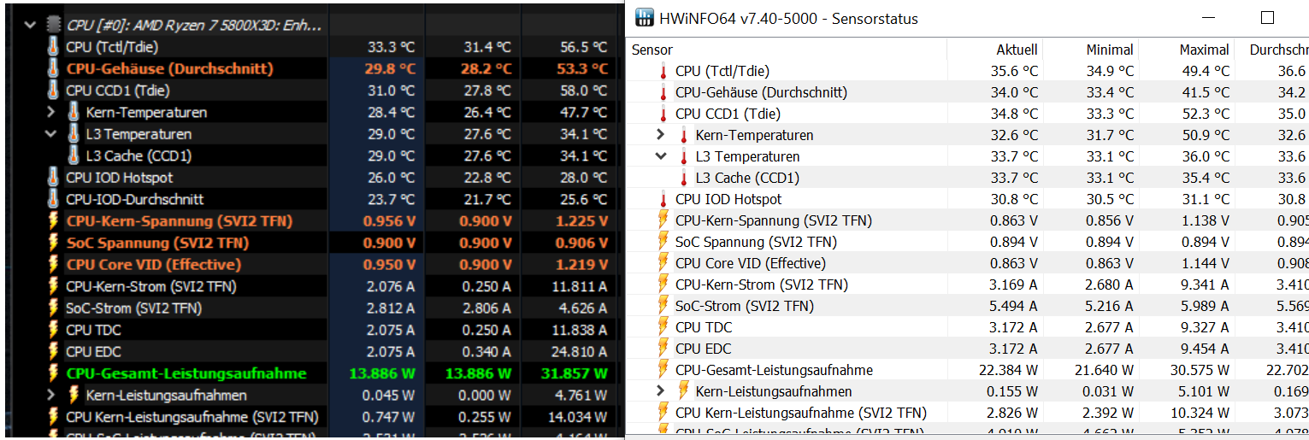Collapse L3 Temperaturen in the HWiNFO64 window
This screenshot has width=1309, height=440.
[660, 156]
